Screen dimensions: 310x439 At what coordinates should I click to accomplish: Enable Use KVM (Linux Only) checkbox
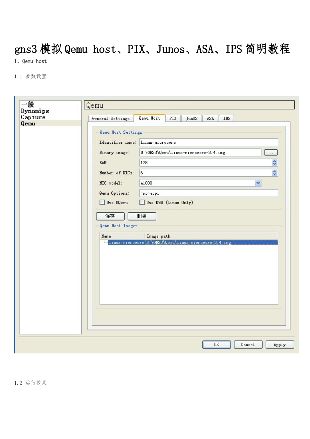pyautogui.click(x=142, y=203)
